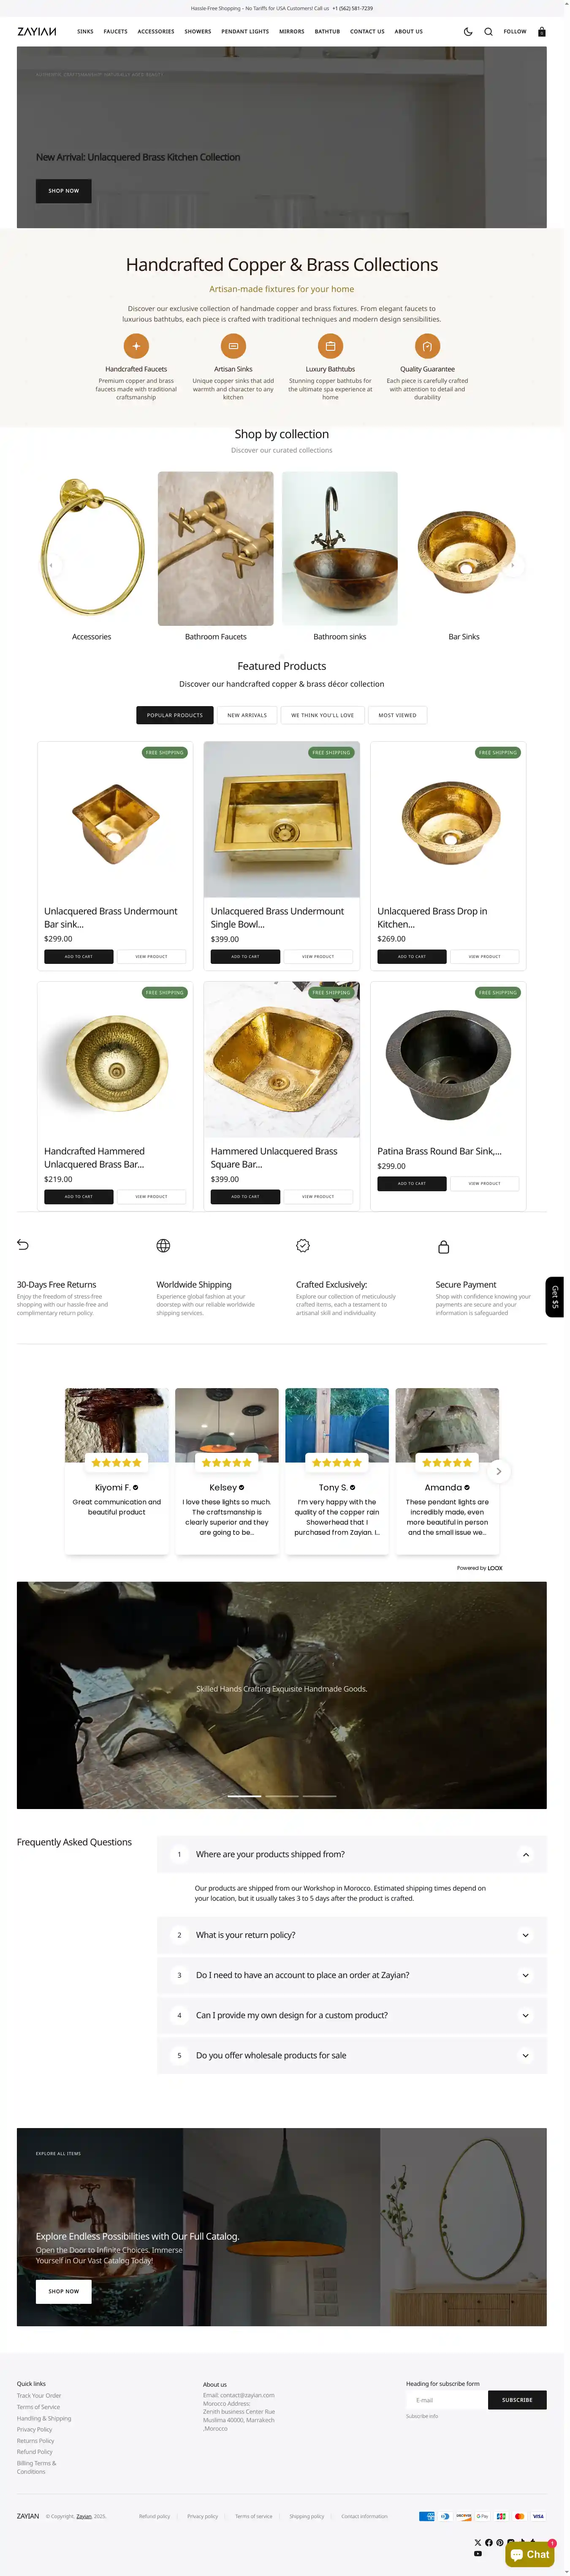Image resolution: width=570 pixels, height=2576 pixels.
Task: Open the Pendant Lights menu item
Action: [x=245, y=31]
